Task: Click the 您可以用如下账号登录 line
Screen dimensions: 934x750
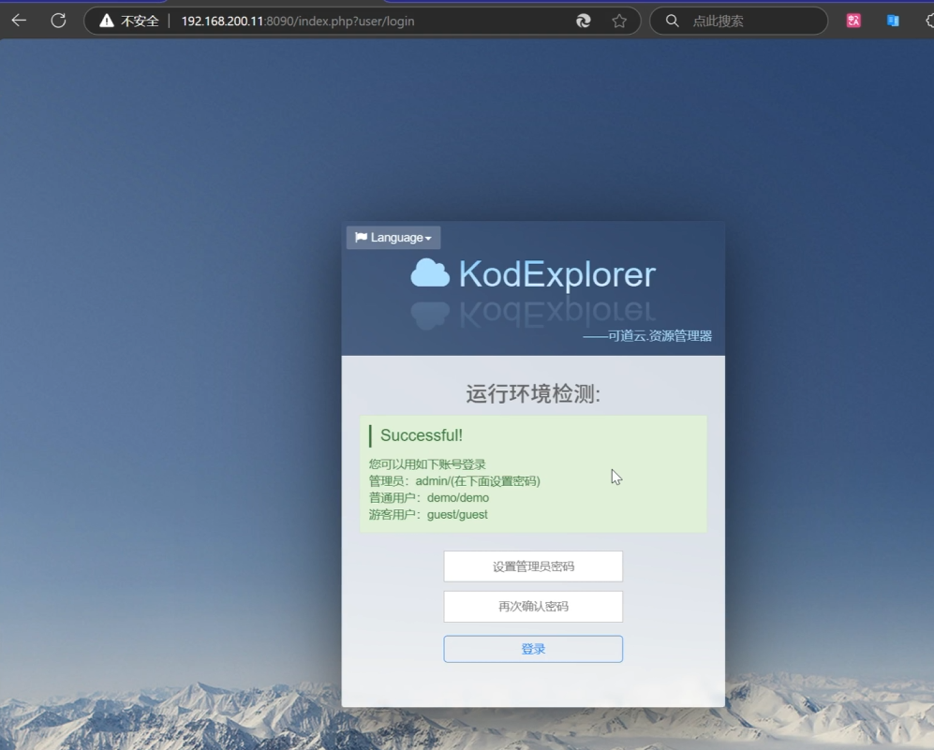Action: click(x=427, y=464)
